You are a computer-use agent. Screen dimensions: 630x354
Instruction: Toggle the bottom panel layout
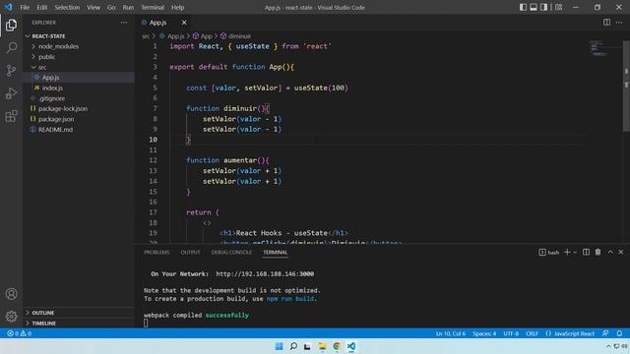[x=534, y=7]
